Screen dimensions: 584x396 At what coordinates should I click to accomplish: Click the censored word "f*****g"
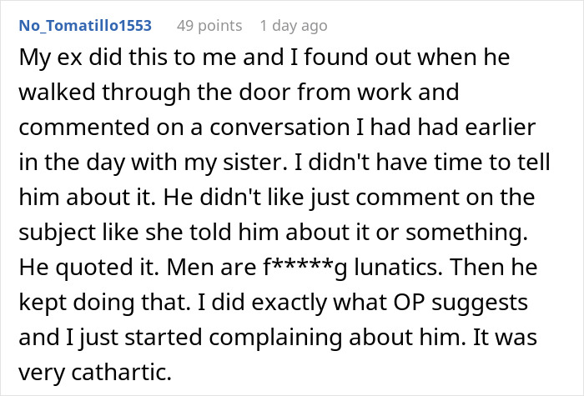coord(305,268)
